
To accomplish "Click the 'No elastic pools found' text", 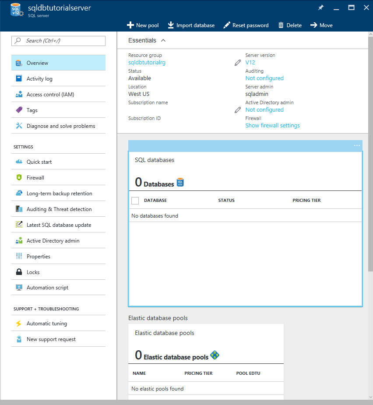I will (x=157, y=389).
